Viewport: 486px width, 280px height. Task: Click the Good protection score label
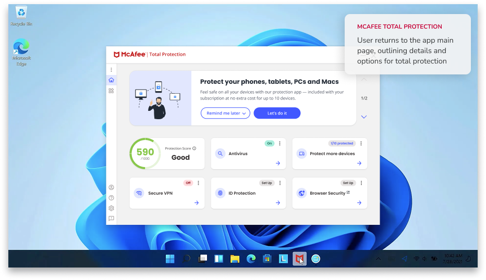tap(180, 157)
